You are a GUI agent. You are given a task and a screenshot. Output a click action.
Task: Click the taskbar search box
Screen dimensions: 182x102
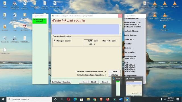click(29, 99)
